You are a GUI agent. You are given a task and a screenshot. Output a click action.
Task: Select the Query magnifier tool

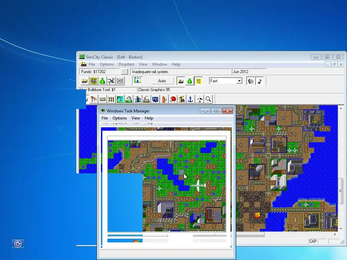point(208,99)
